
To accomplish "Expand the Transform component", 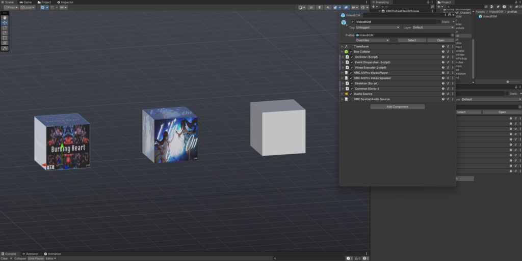I will [342, 46].
